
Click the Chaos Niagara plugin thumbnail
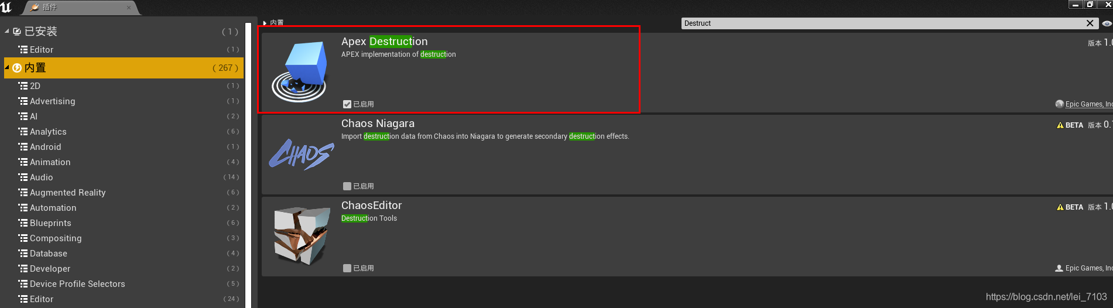[302, 155]
